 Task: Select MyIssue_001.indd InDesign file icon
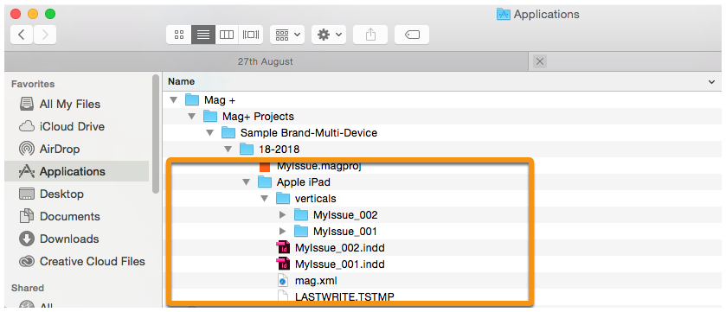pyautogui.click(x=283, y=264)
